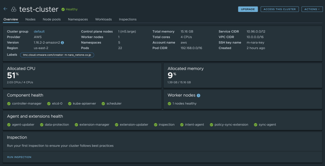This screenshot has height=166, width=325.
Task: Click the Namespaces count 5
Action: pos(119,43)
